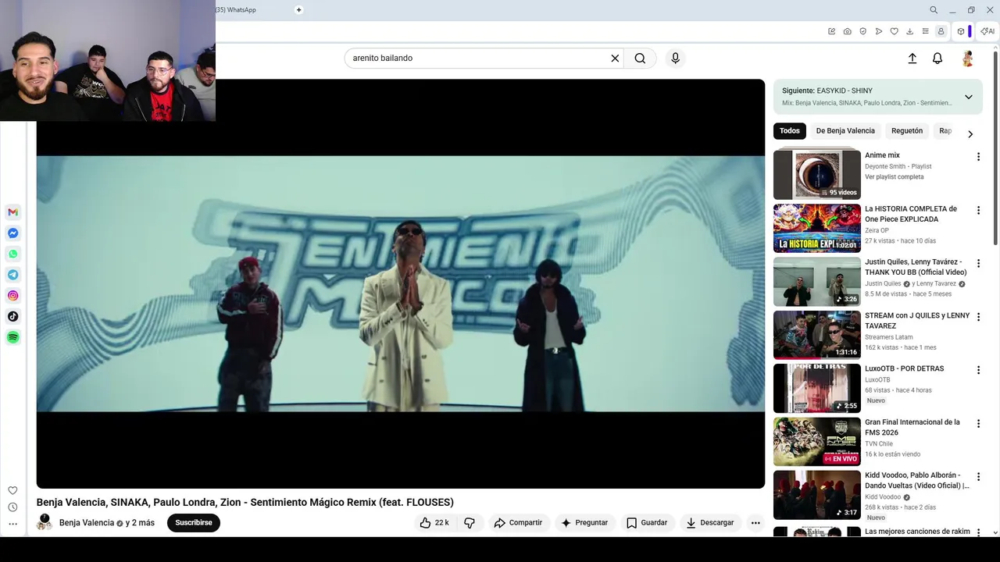Click the browser edit page icon
Viewport: 1000px width, 562px height.
831,31
